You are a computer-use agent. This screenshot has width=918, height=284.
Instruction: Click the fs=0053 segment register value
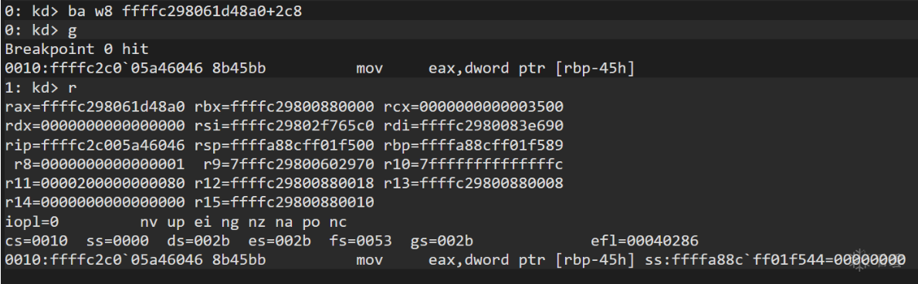pyautogui.click(x=361, y=241)
